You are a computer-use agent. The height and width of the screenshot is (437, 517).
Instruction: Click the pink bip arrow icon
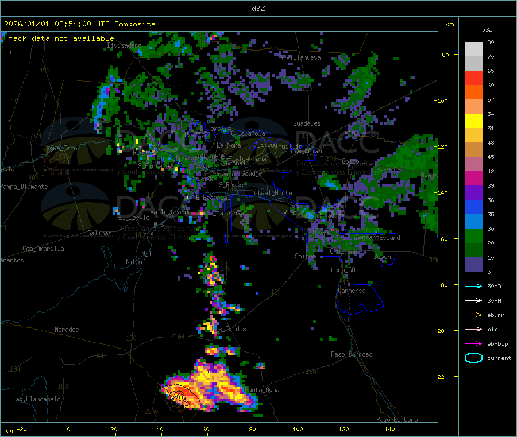(x=473, y=329)
